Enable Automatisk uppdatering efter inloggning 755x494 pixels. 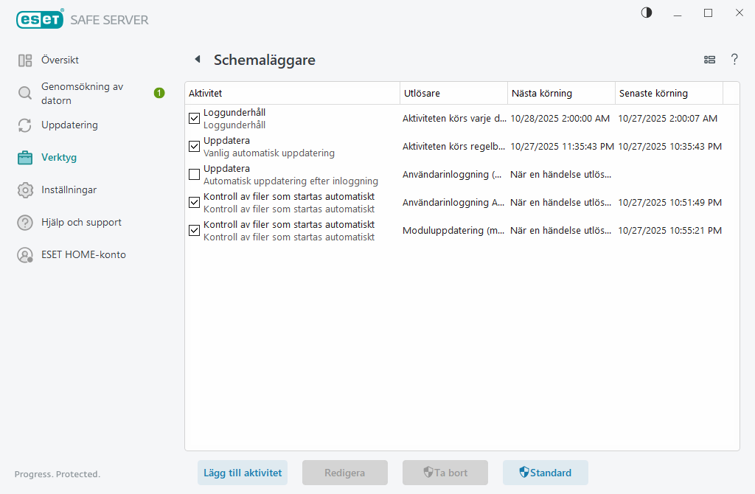pos(194,174)
